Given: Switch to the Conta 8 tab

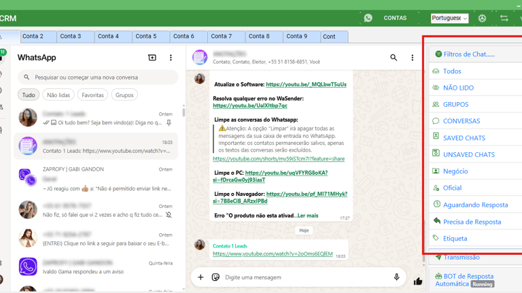Looking at the screenshot, I should click(264, 36).
